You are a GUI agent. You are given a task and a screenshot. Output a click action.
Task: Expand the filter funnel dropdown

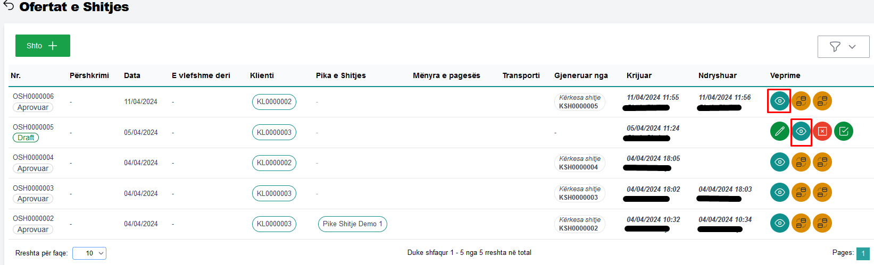click(843, 47)
